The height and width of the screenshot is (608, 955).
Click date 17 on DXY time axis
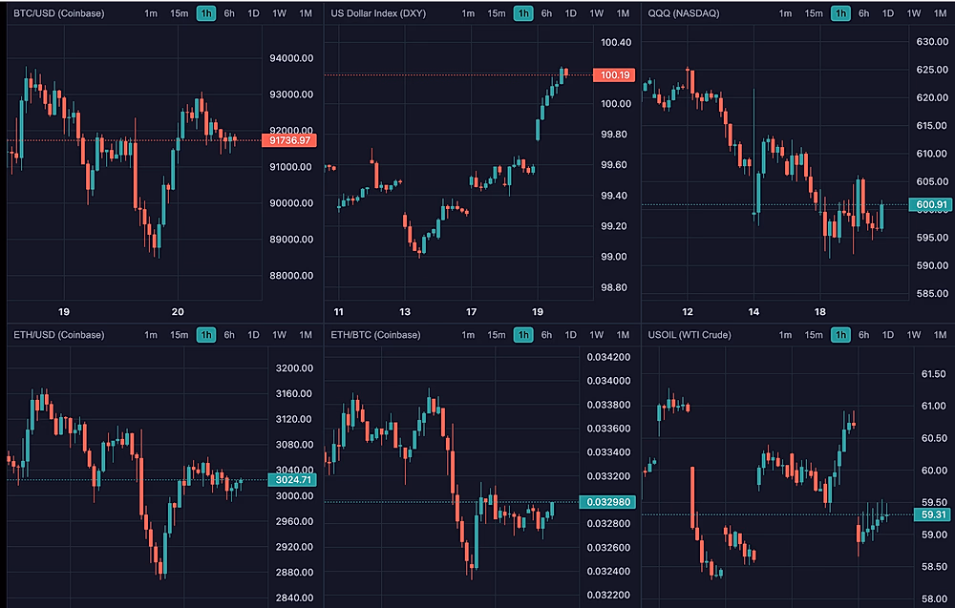tap(471, 312)
